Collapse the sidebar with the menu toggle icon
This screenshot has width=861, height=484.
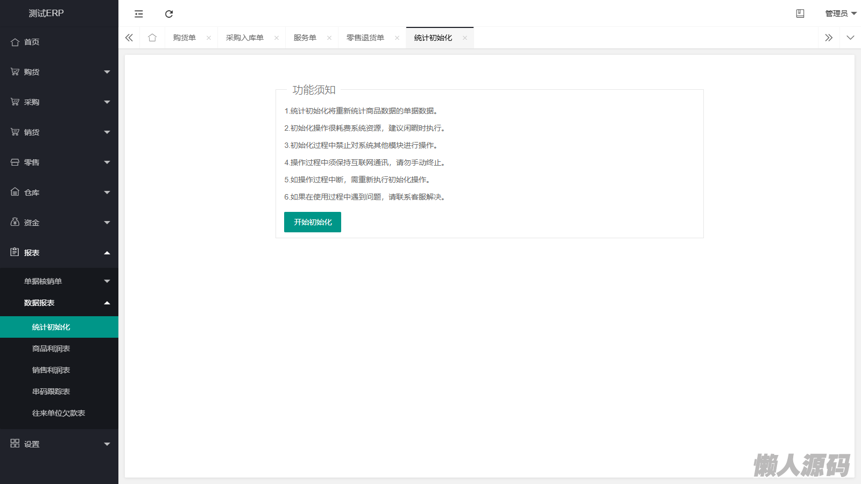(x=139, y=14)
